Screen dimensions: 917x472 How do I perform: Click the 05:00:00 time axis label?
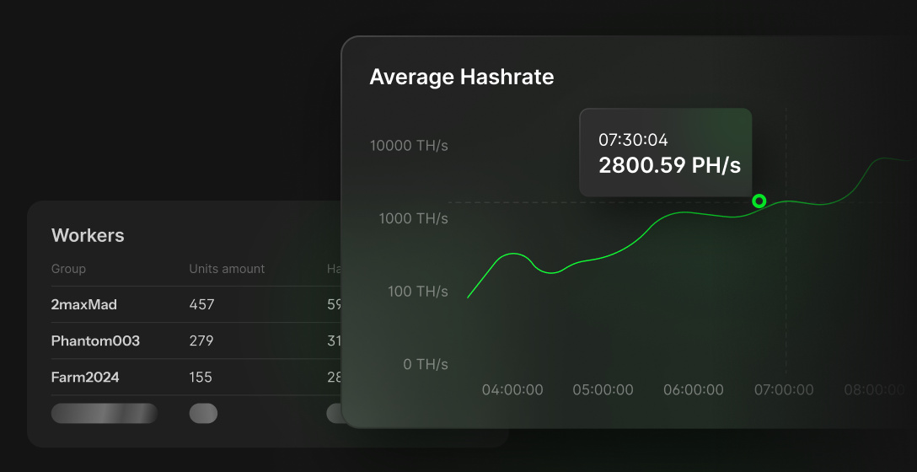603,390
